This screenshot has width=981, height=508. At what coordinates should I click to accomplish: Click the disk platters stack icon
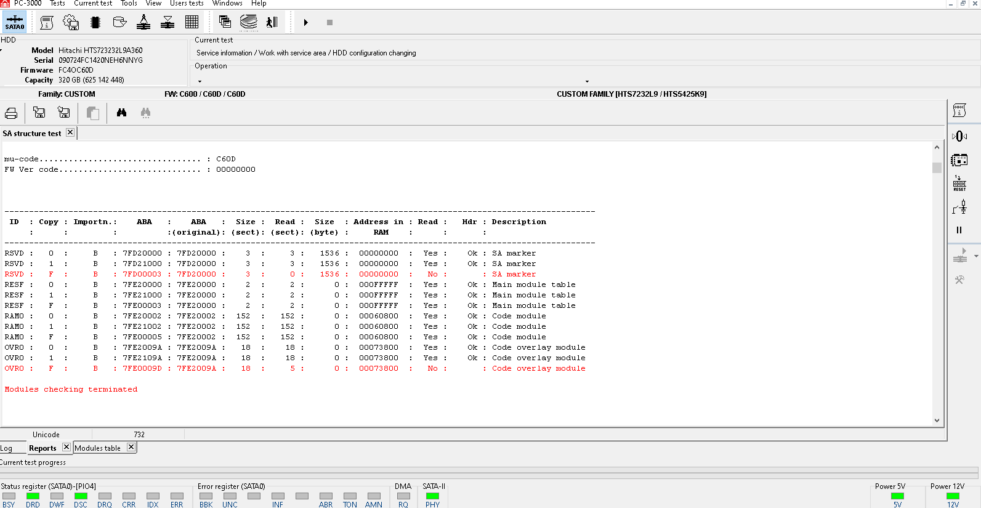(x=249, y=22)
